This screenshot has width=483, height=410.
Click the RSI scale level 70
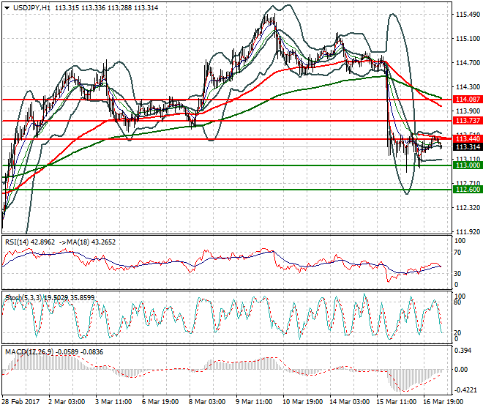coord(457,253)
